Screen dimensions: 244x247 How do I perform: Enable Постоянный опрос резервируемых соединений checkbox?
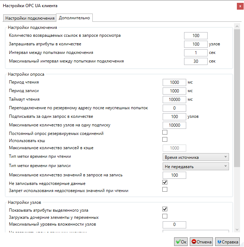[165, 132]
